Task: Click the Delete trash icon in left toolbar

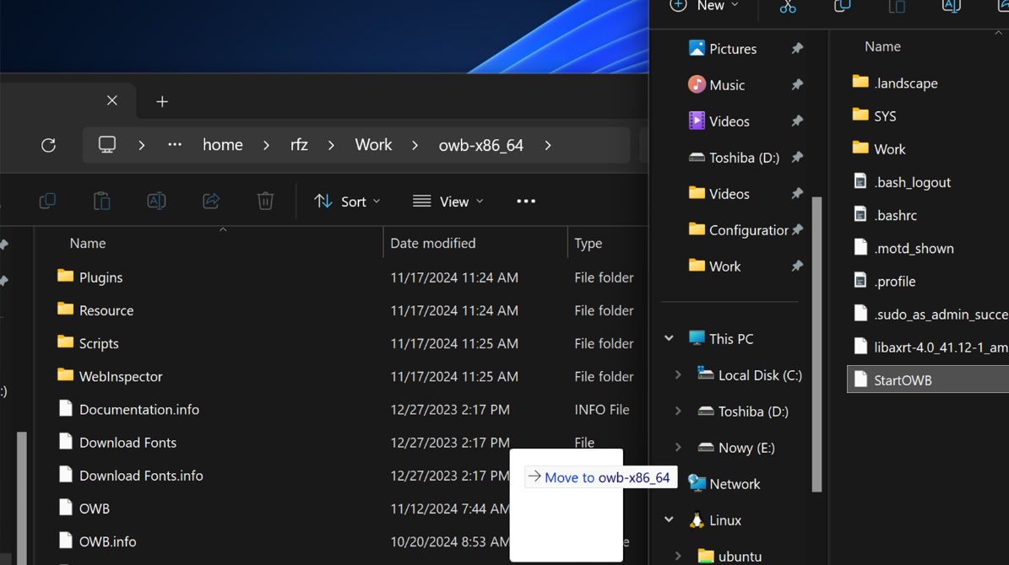Action: pyautogui.click(x=265, y=202)
